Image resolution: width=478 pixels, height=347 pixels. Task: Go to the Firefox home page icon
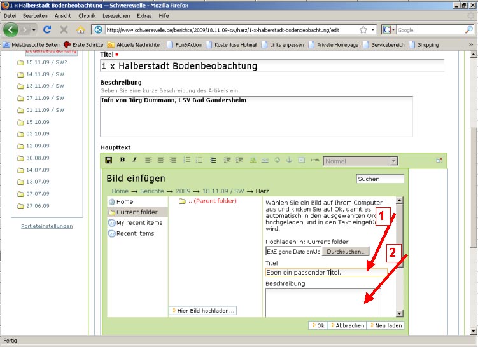click(81, 30)
